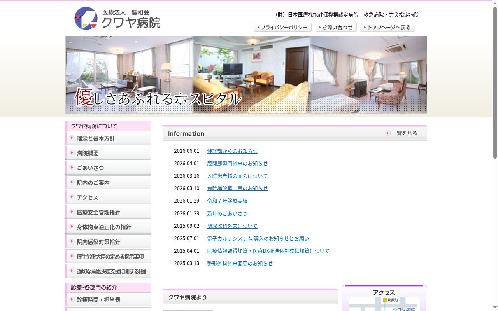Click the arrow icon beside 診療時間・担当表
Viewport: 498px width, 311px height.
click(x=72, y=299)
